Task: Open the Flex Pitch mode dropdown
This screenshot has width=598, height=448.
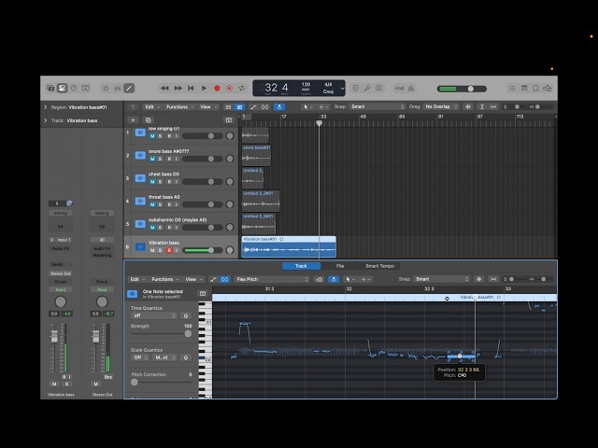Action: point(272,279)
